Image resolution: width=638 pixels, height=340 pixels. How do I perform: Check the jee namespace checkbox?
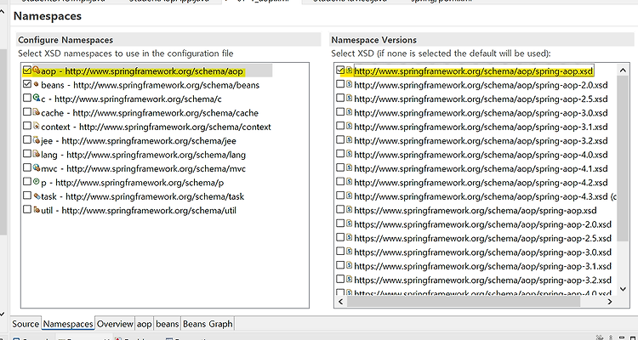[27, 140]
